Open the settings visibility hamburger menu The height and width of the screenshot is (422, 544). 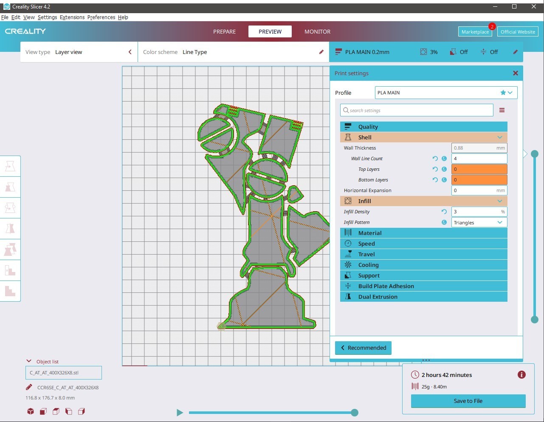(x=502, y=110)
